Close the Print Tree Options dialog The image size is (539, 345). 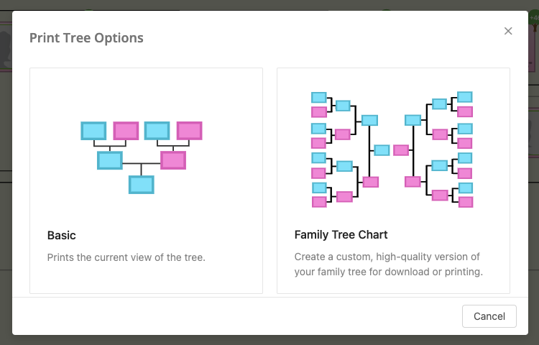508,31
